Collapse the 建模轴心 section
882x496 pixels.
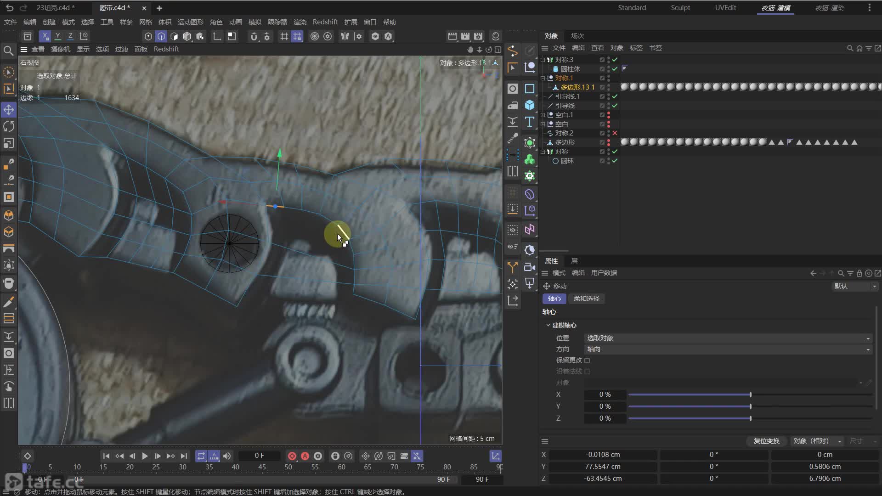coord(548,325)
